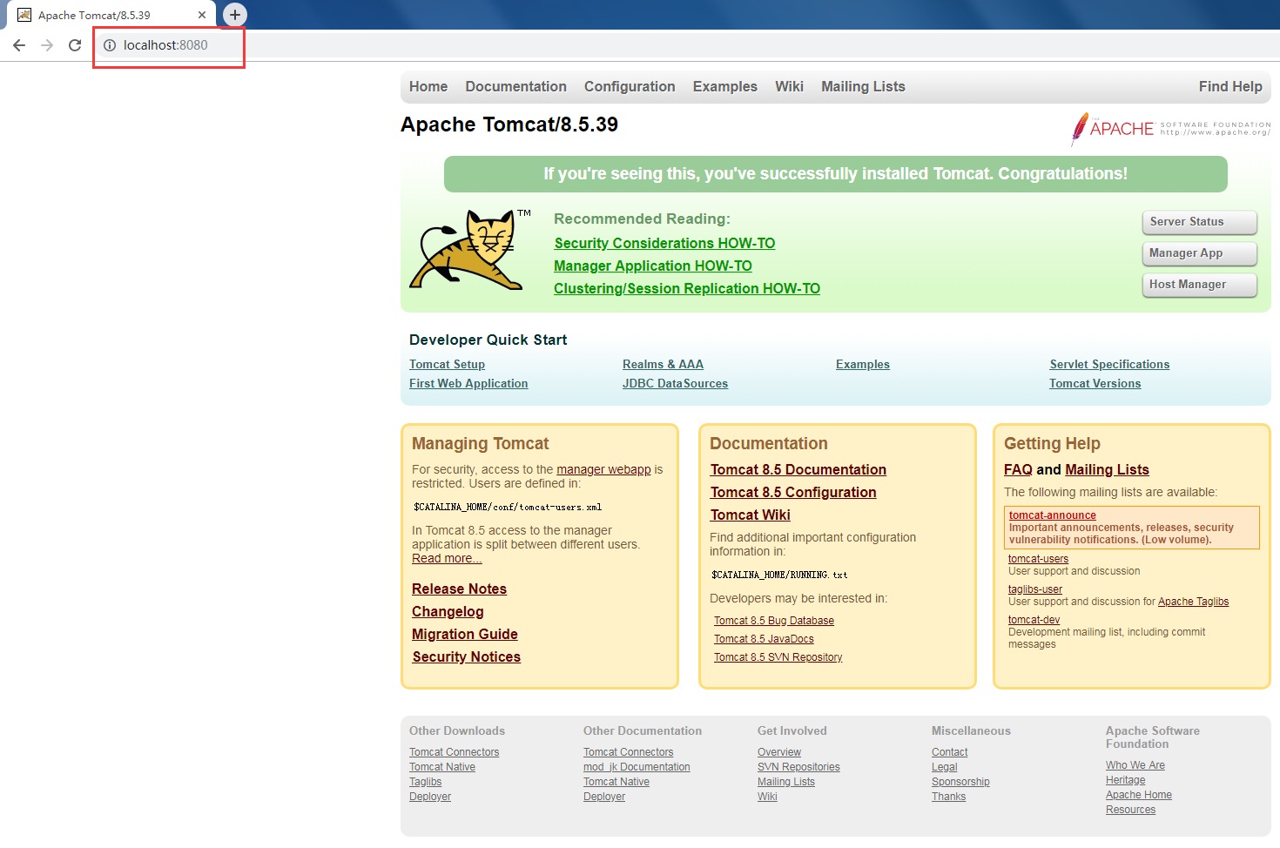1280x848 pixels.
Task: Reload the page with the refresh icon
Action: point(75,45)
